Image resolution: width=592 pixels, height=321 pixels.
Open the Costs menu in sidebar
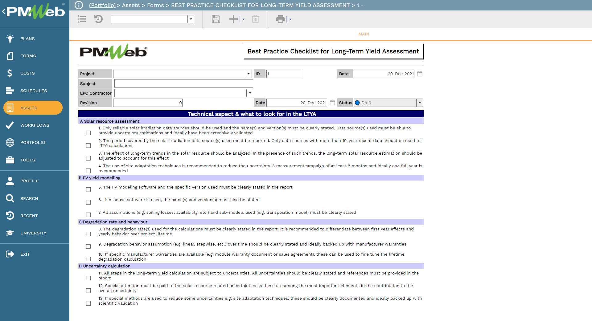coord(27,73)
